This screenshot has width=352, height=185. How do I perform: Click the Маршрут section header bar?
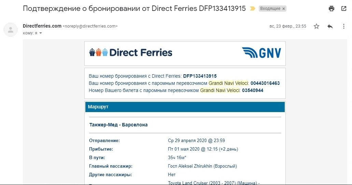click(185, 107)
